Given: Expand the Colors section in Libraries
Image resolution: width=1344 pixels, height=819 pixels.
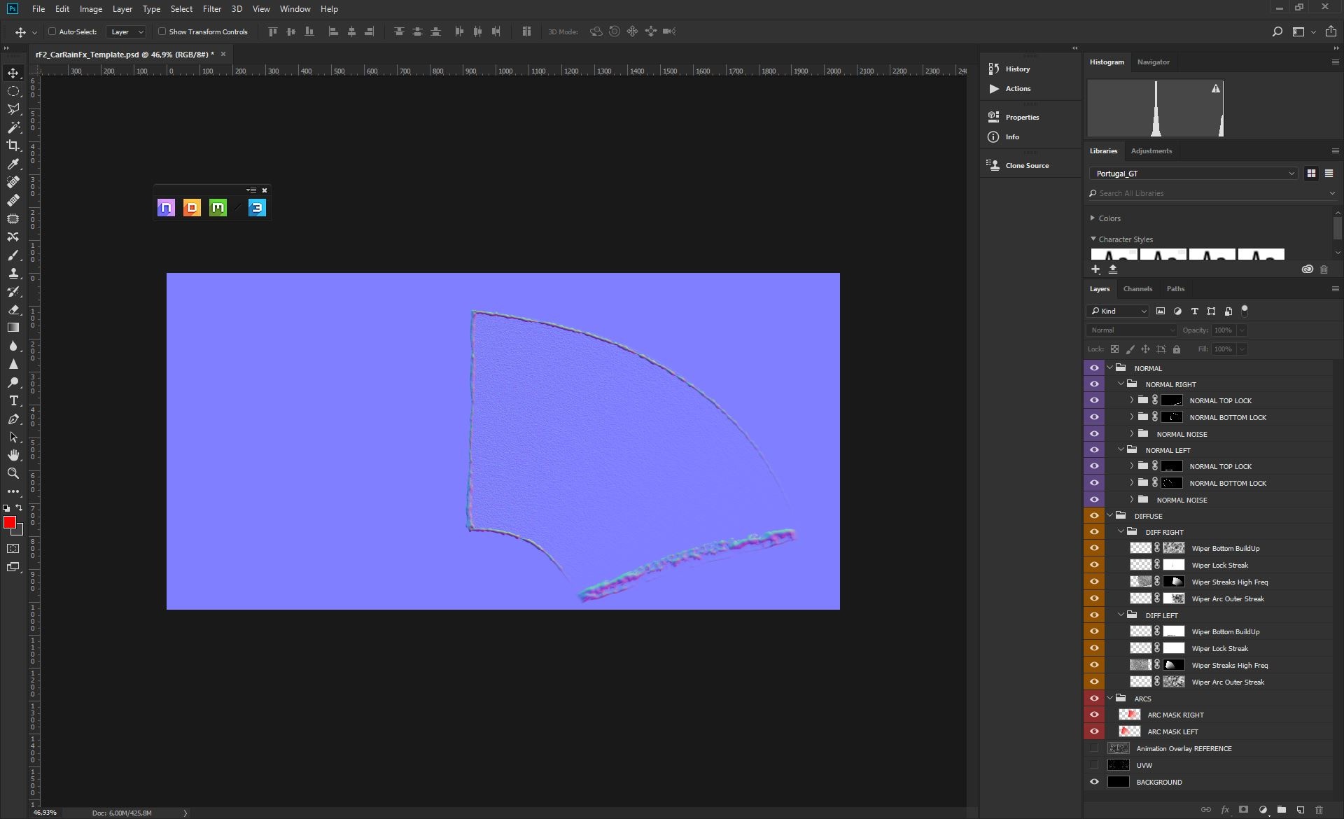Looking at the screenshot, I should coord(1092,218).
